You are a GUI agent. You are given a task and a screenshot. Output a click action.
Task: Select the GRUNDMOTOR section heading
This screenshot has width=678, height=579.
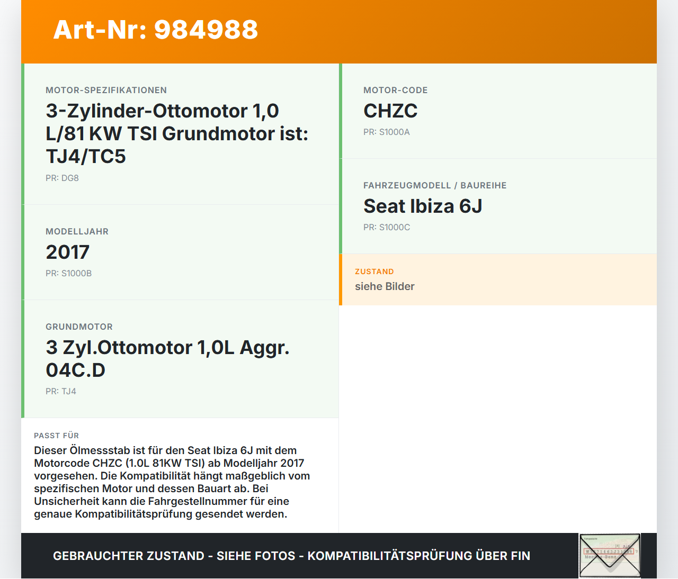click(x=79, y=327)
